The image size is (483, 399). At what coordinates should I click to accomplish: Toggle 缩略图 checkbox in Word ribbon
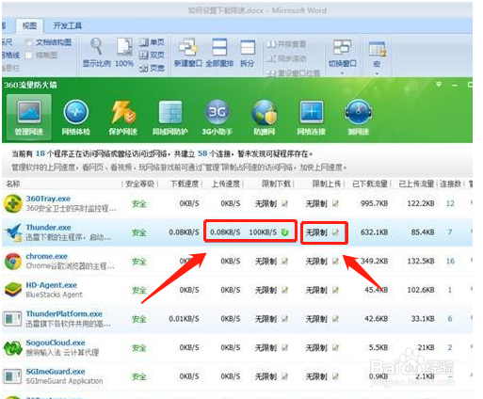coord(29,56)
